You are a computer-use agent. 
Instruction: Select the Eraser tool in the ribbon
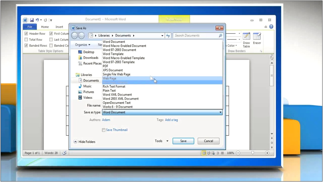coord(257,38)
